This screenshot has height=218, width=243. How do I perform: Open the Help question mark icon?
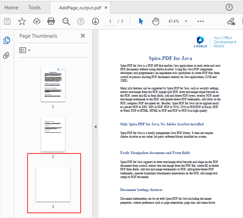click(x=229, y=7)
